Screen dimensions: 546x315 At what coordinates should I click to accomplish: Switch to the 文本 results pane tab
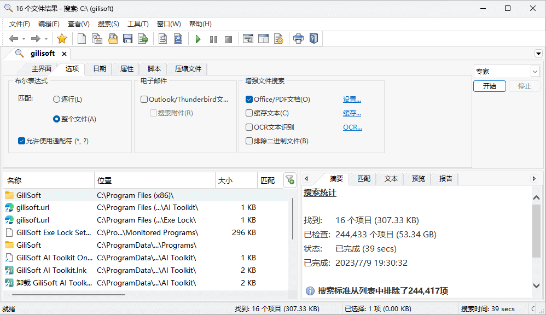tap(391, 179)
